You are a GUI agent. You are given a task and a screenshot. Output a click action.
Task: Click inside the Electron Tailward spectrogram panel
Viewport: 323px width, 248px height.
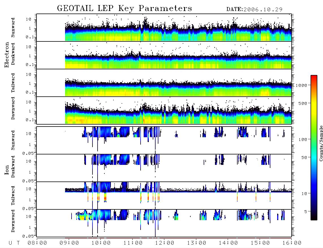(x=164, y=83)
